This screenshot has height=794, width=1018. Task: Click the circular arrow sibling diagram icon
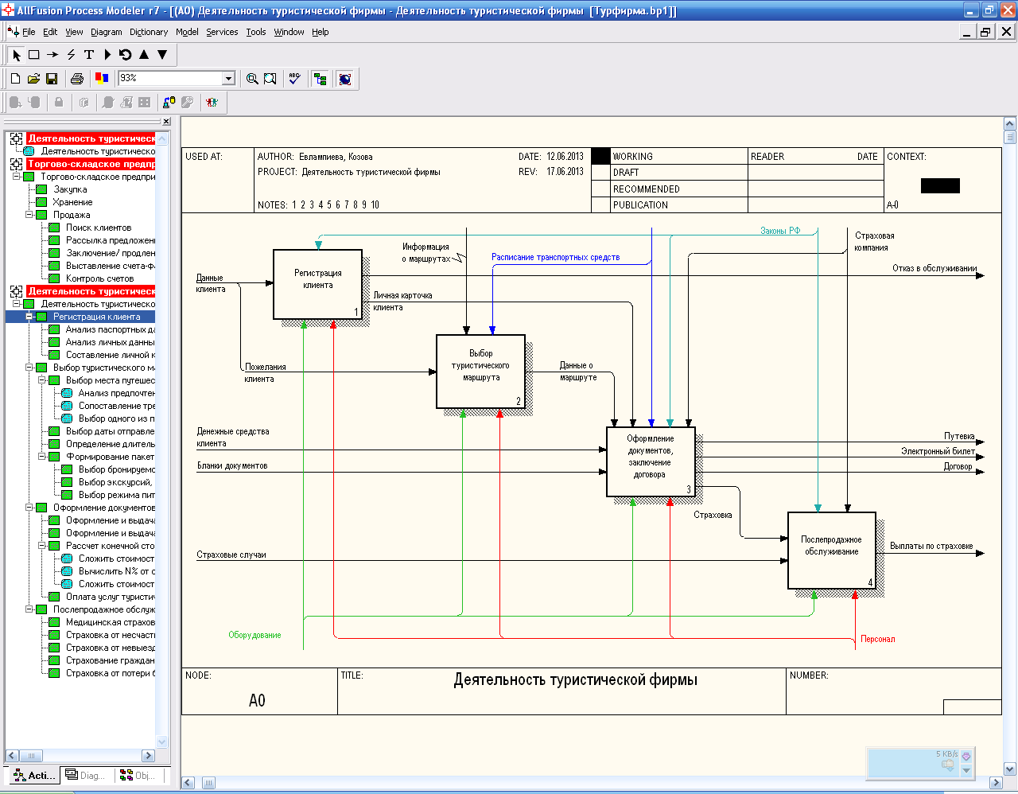[x=126, y=55]
